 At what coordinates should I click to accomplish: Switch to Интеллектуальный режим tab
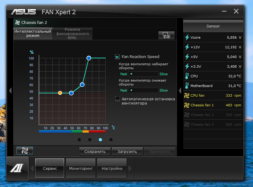[x=33, y=34]
